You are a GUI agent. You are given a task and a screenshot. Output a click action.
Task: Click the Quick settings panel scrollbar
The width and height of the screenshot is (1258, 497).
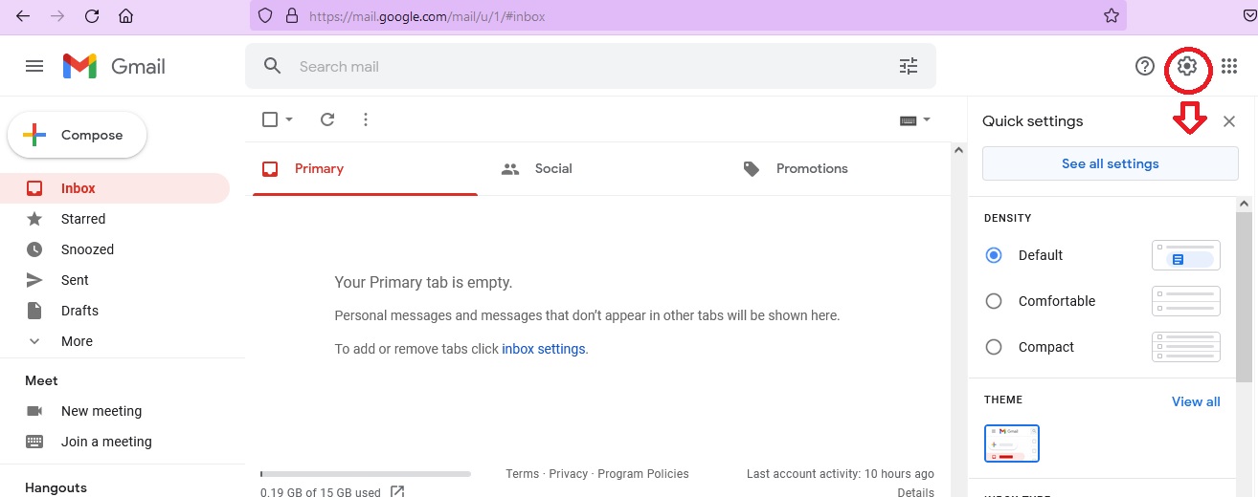(1244, 296)
